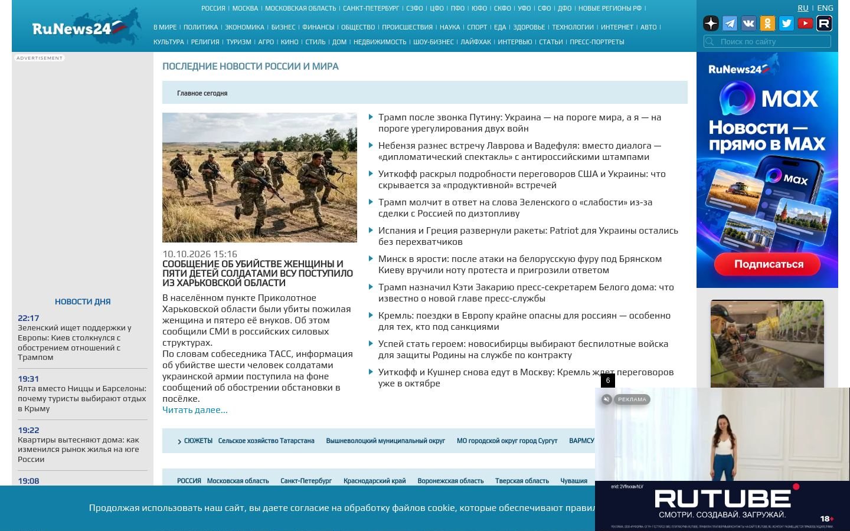850x531 pixels.
Task: Open the Тверская область region link
Action: click(x=522, y=481)
